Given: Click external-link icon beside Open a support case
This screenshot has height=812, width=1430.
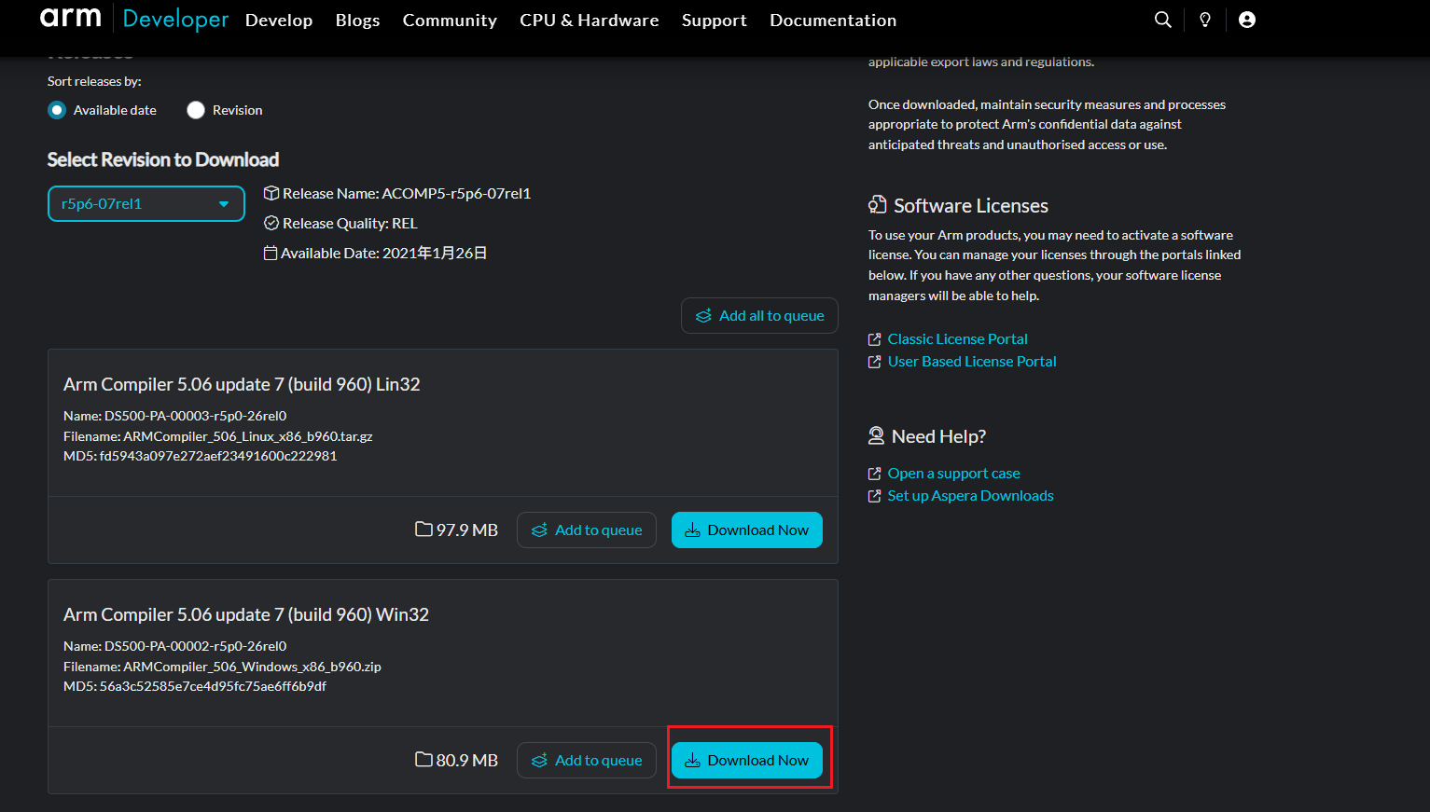Looking at the screenshot, I should (x=875, y=474).
